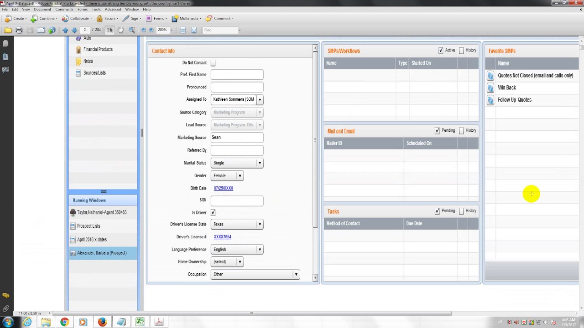584x328 pixels.
Task: Zoom out with the minus button
Action: 144,30
